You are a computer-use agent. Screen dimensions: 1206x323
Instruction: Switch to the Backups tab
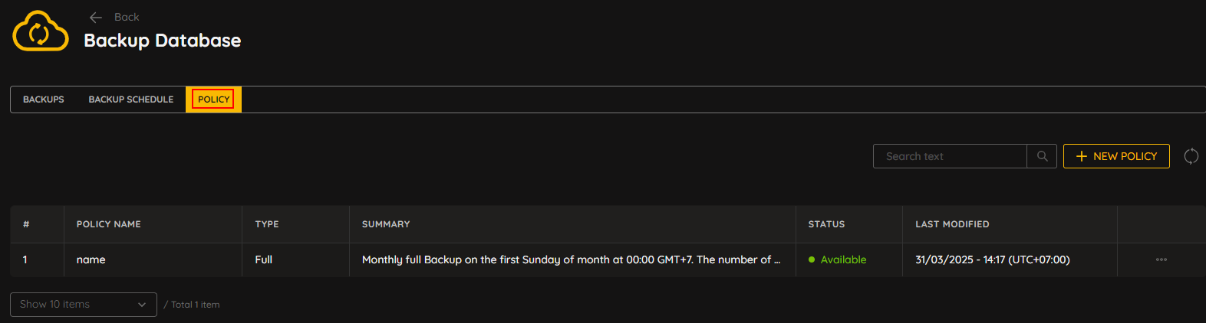coord(44,100)
